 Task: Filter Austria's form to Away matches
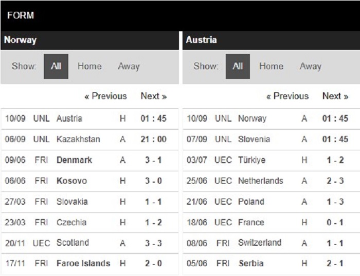tap(311, 66)
